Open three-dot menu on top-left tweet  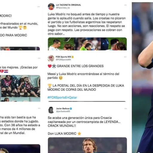click(39, 7)
